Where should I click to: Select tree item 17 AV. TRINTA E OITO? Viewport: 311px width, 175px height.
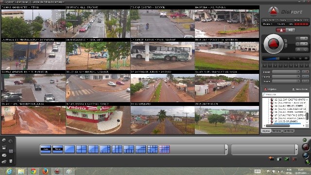coord(290,115)
